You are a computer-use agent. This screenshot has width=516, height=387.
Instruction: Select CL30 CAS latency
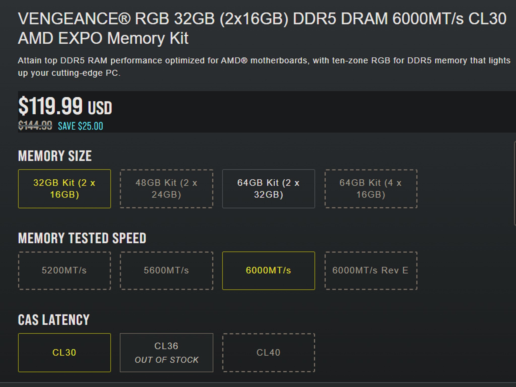64,353
